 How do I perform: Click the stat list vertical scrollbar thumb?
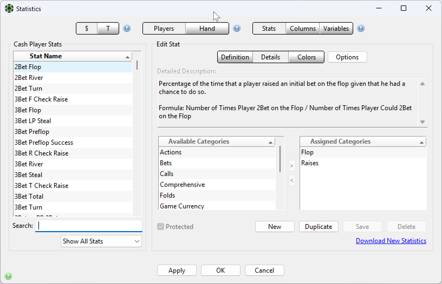(137, 65)
